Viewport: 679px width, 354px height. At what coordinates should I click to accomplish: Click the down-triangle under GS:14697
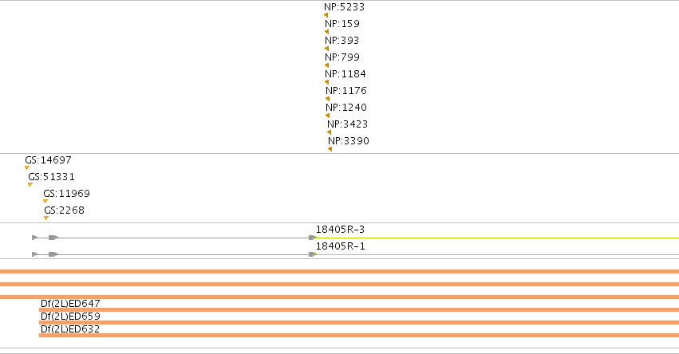27,168
